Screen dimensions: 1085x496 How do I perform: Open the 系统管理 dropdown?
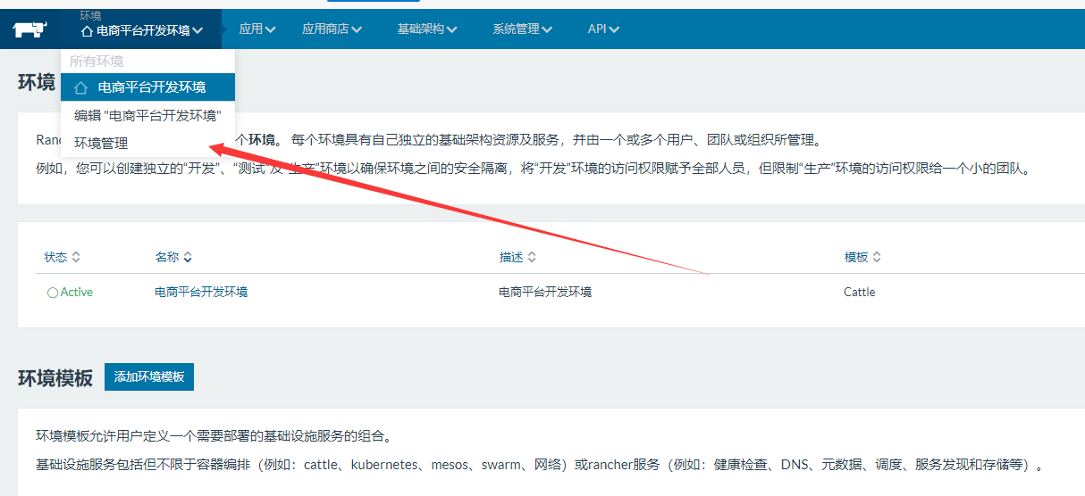point(522,29)
